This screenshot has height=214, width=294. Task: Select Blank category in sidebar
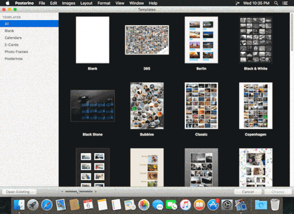(29, 30)
